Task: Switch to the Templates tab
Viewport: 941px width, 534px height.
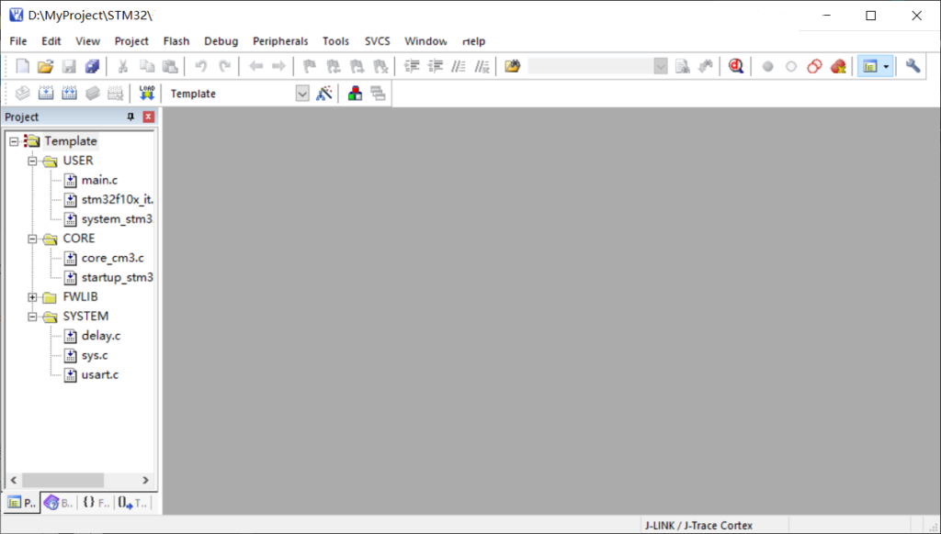Action: tap(132, 503)
